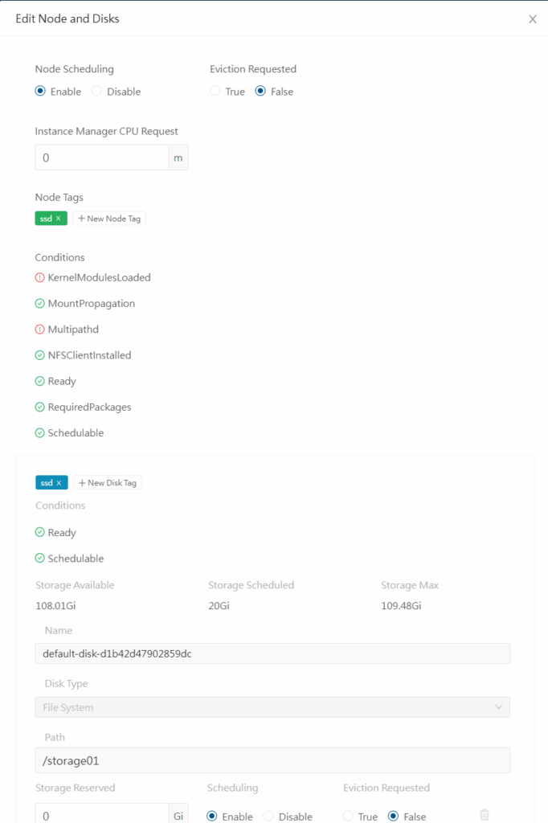Disable disk Scheduling
Viewport: 548px width, 823px height.
click(269, 816)
